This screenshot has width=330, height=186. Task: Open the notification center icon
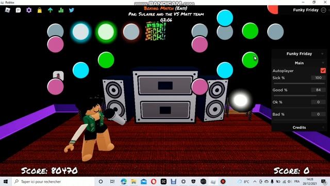coord(323,181)
